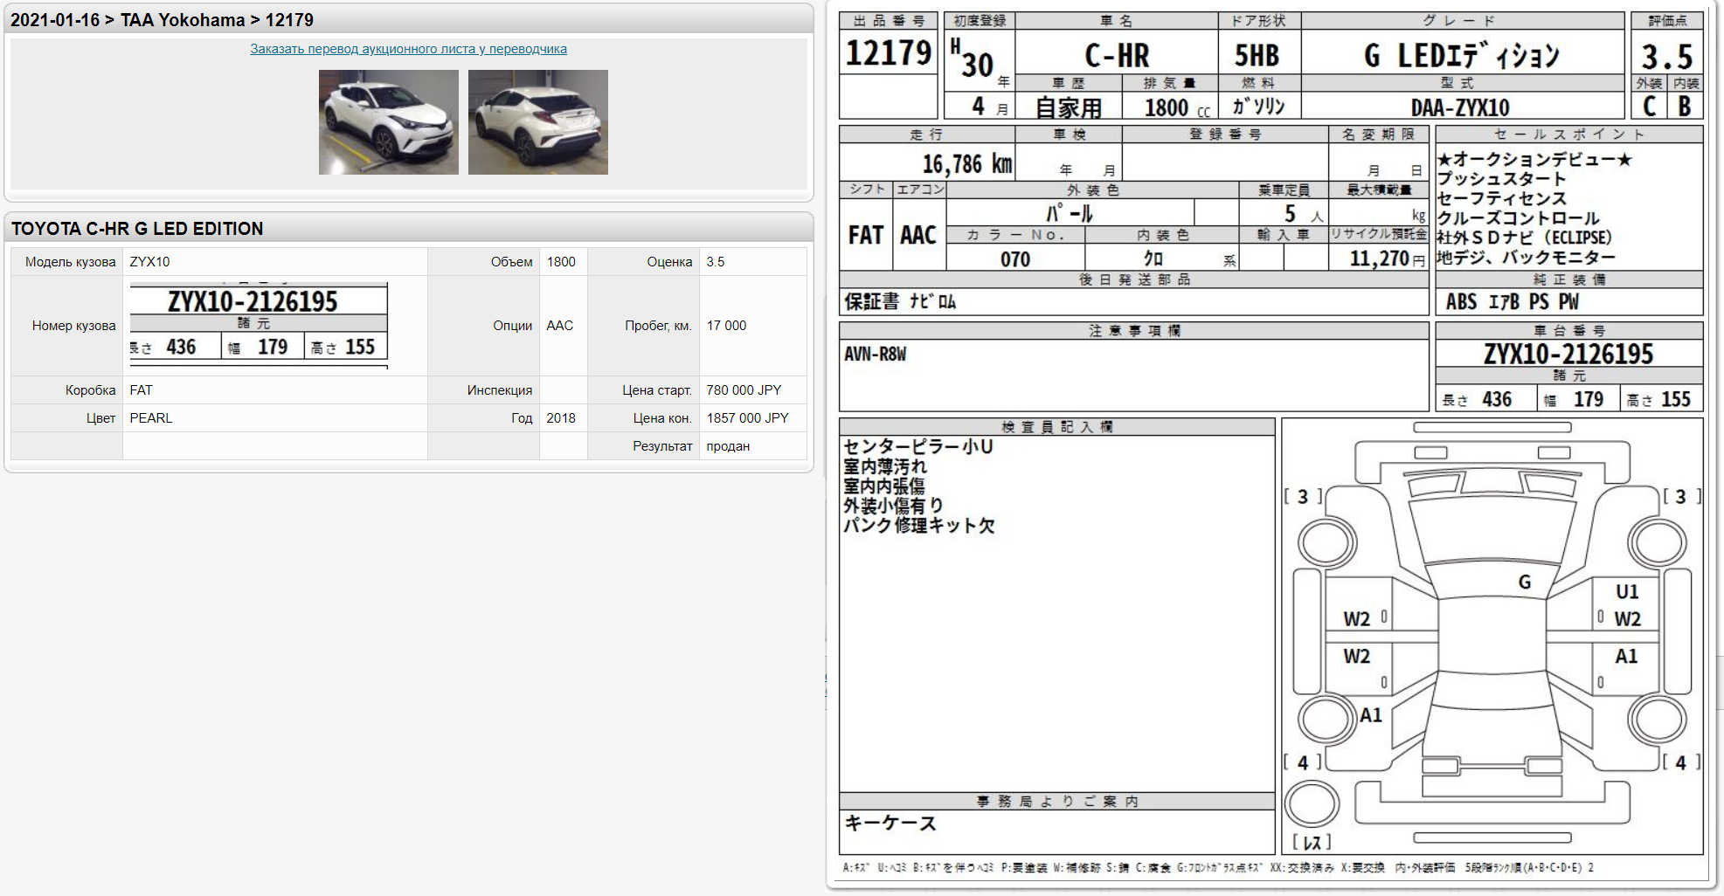
Task: Click the Номер кузова label
Action: click(x=73, y=326)
